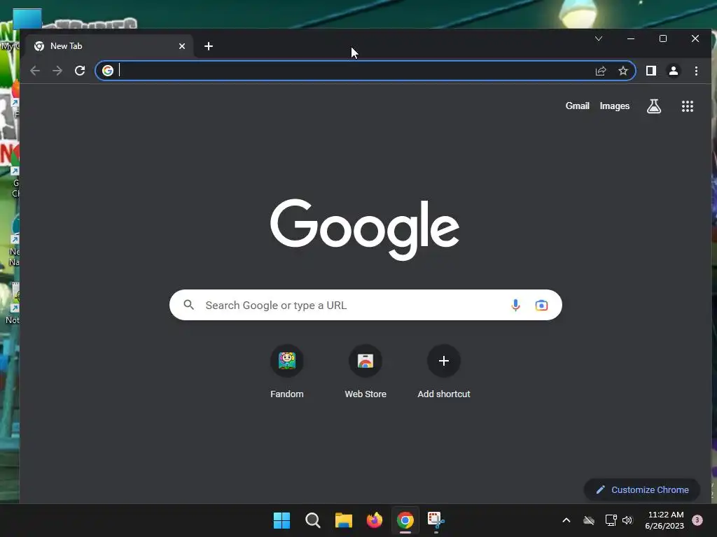
Task: Open the Windows Start menu
Action: tap(281, 520)
